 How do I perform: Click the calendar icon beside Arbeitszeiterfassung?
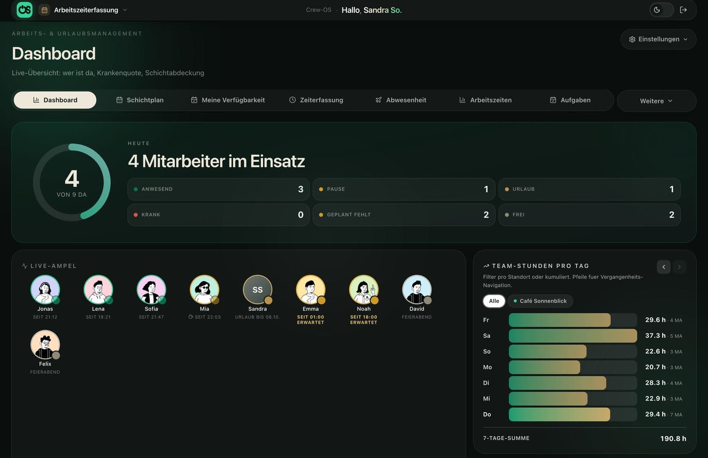44,10
